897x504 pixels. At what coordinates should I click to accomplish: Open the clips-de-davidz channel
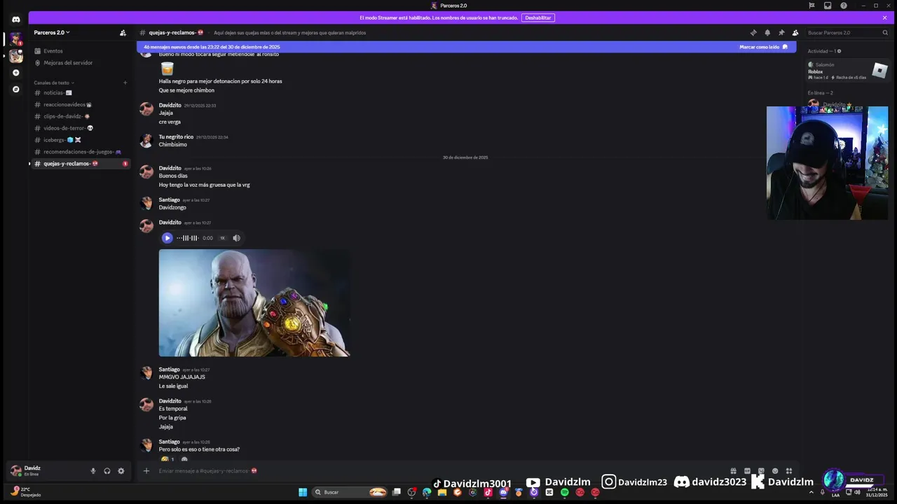79,116
